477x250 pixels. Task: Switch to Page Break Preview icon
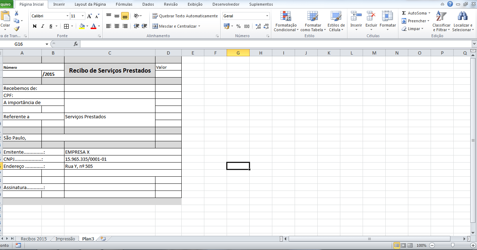pos(410,245)
